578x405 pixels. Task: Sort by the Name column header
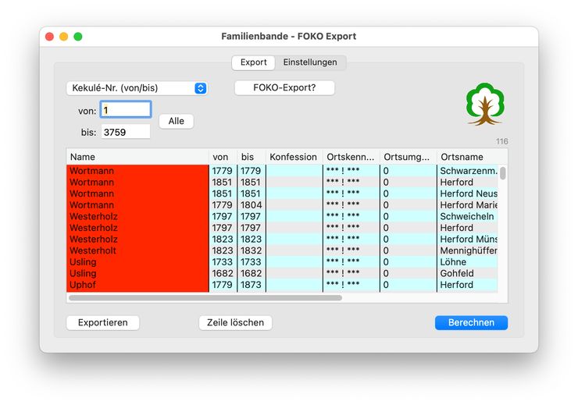pyautogui.click(x=137, y=157)
